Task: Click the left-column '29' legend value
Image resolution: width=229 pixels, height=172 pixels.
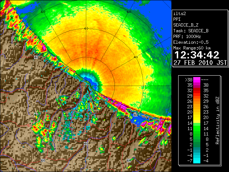Action: (190, 96)
